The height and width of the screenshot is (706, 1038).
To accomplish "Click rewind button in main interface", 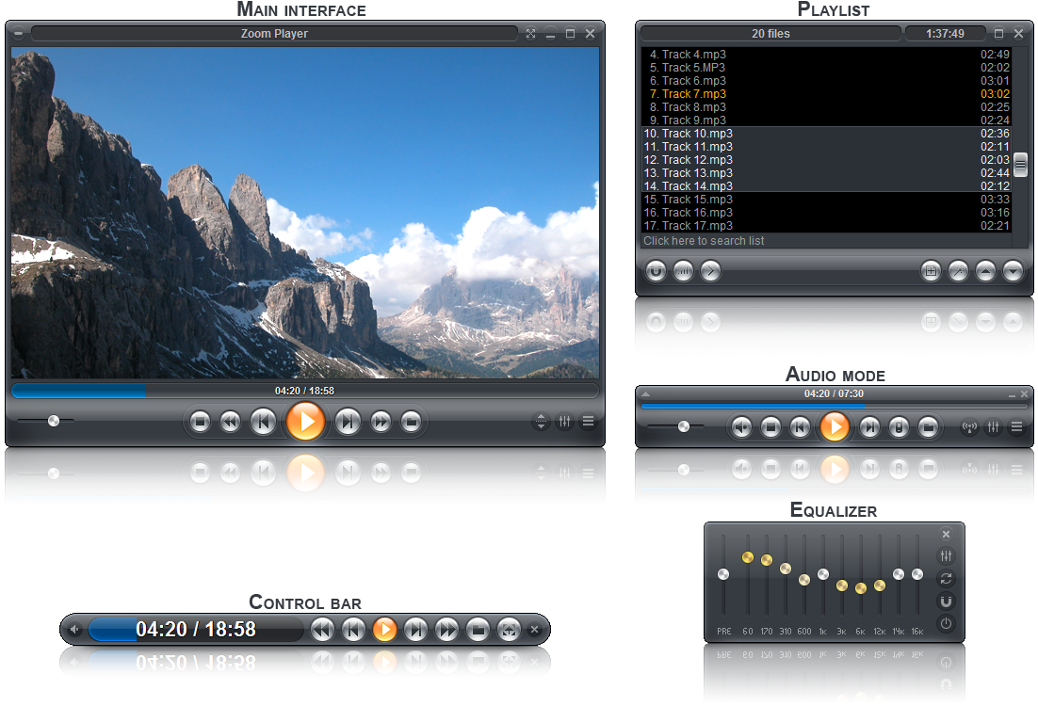I will click(231, 422).
